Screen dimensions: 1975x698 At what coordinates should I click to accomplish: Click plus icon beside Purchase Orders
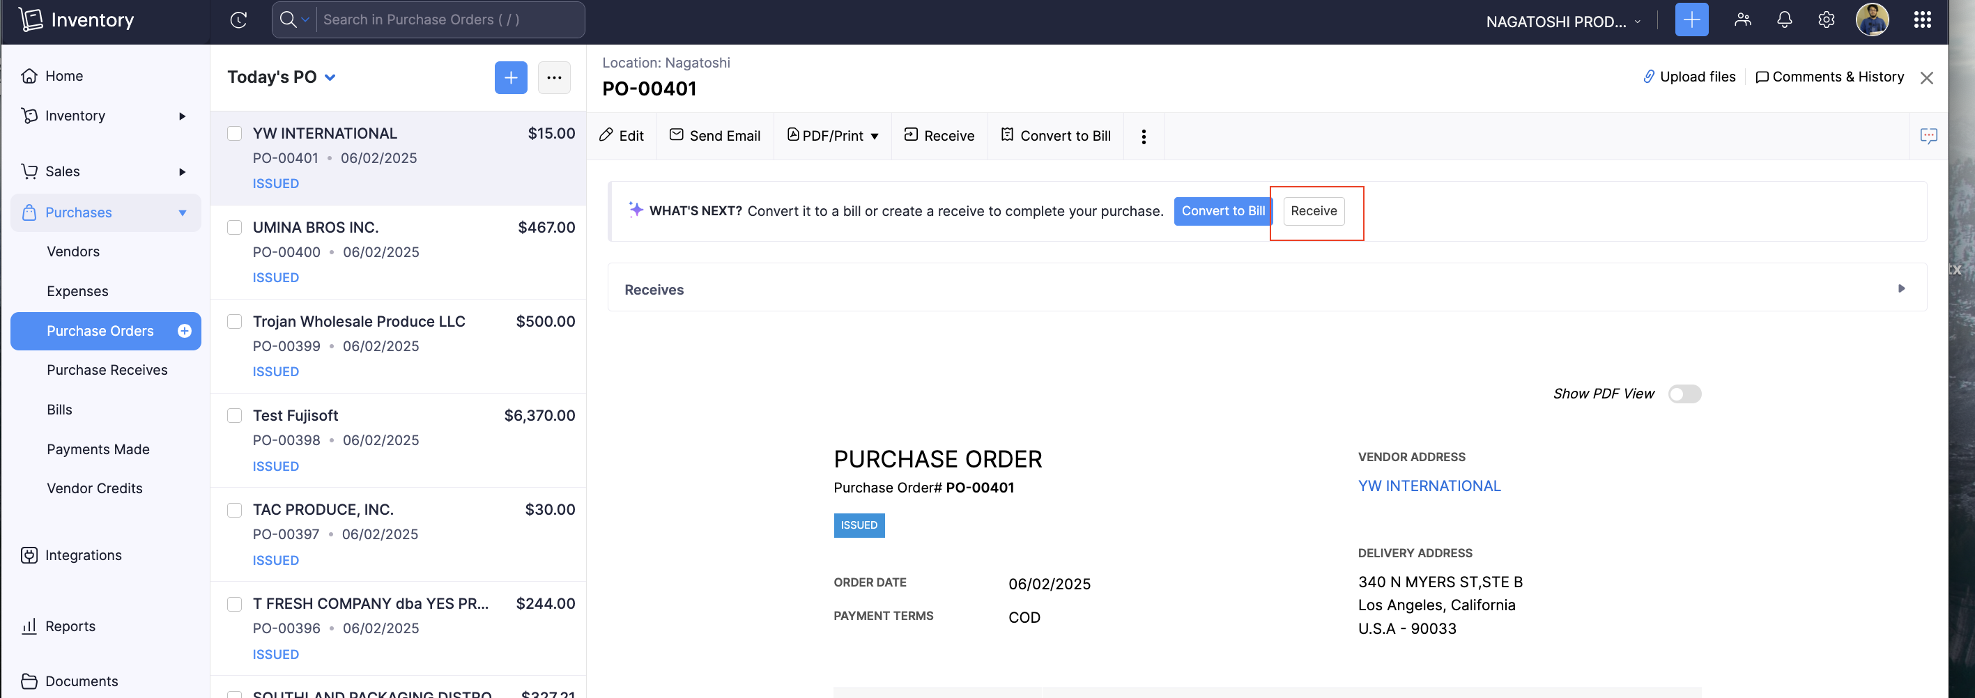pyautogui.click(x=184, y=331)
